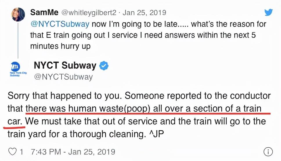Click the blue verified badge
The width and height of the screenshot is (281, 161).
click(104, 66)
